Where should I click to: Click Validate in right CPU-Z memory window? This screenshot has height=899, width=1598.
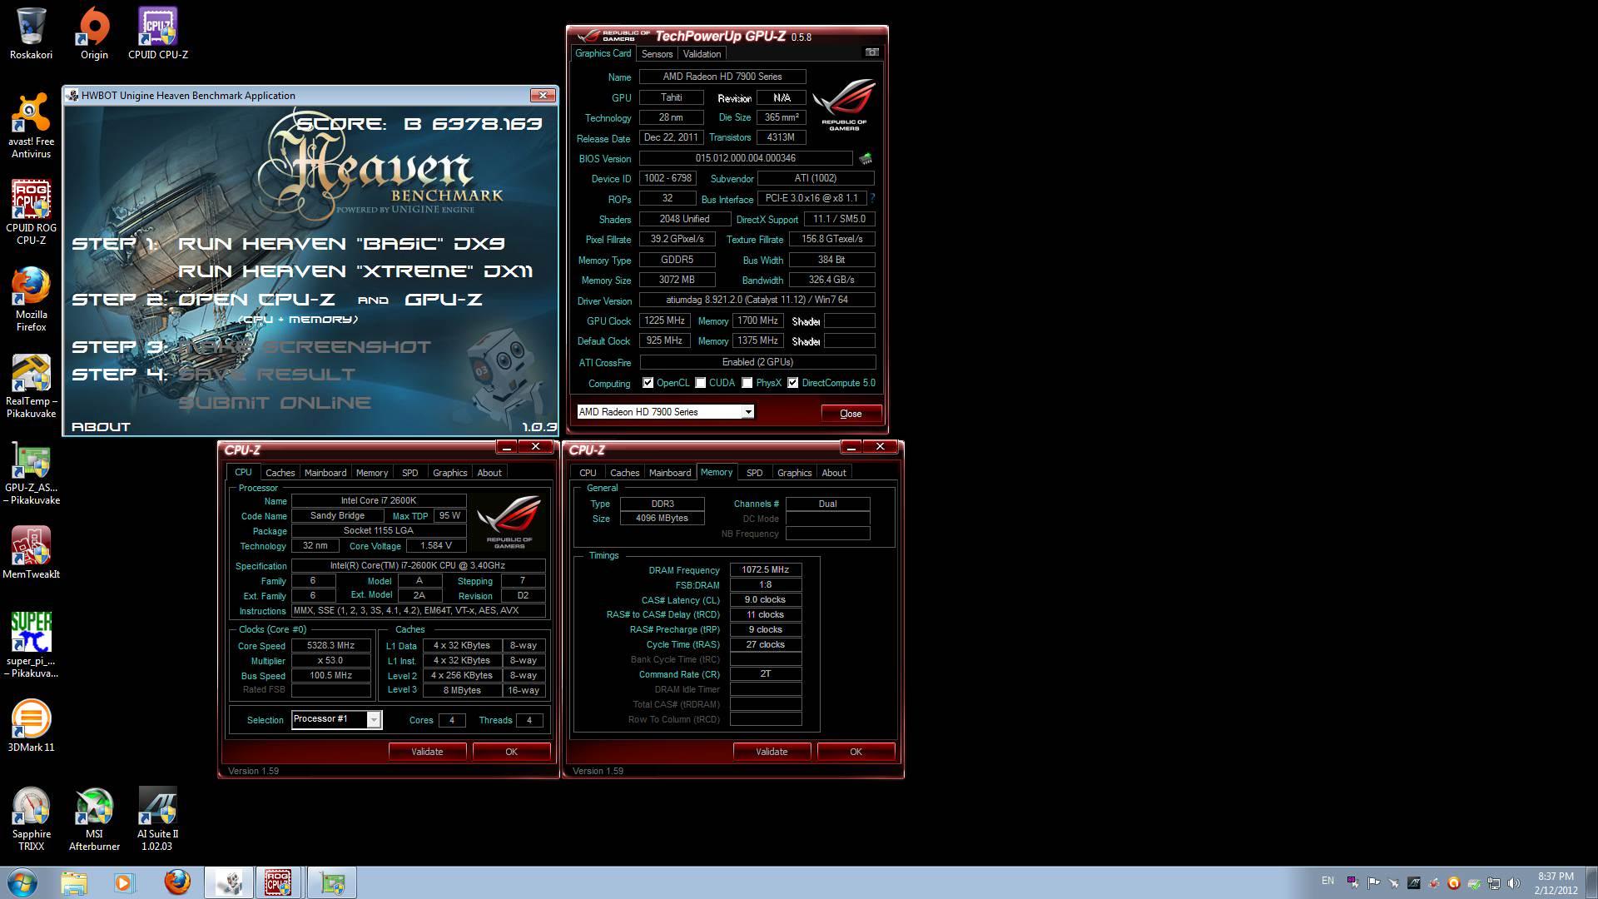772,752
